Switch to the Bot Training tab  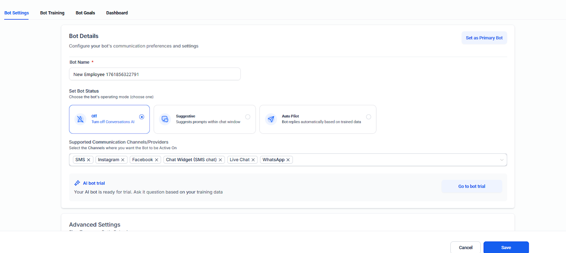click(x=52, y=13)
